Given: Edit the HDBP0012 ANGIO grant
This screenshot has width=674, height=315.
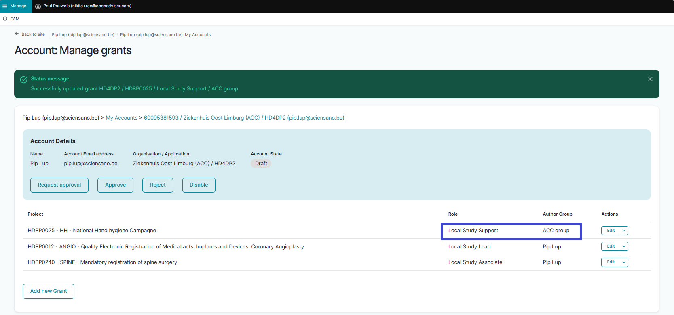Looking at the screenshot, I should pos(611,246).
